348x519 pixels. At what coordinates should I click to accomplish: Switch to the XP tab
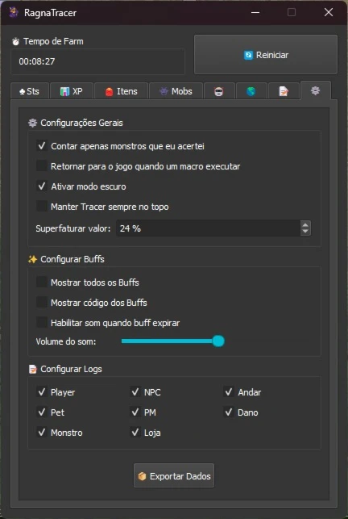pyautogui.click(x=72, y=91)
